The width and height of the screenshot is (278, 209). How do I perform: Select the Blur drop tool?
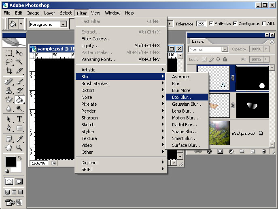coord(8,109)
